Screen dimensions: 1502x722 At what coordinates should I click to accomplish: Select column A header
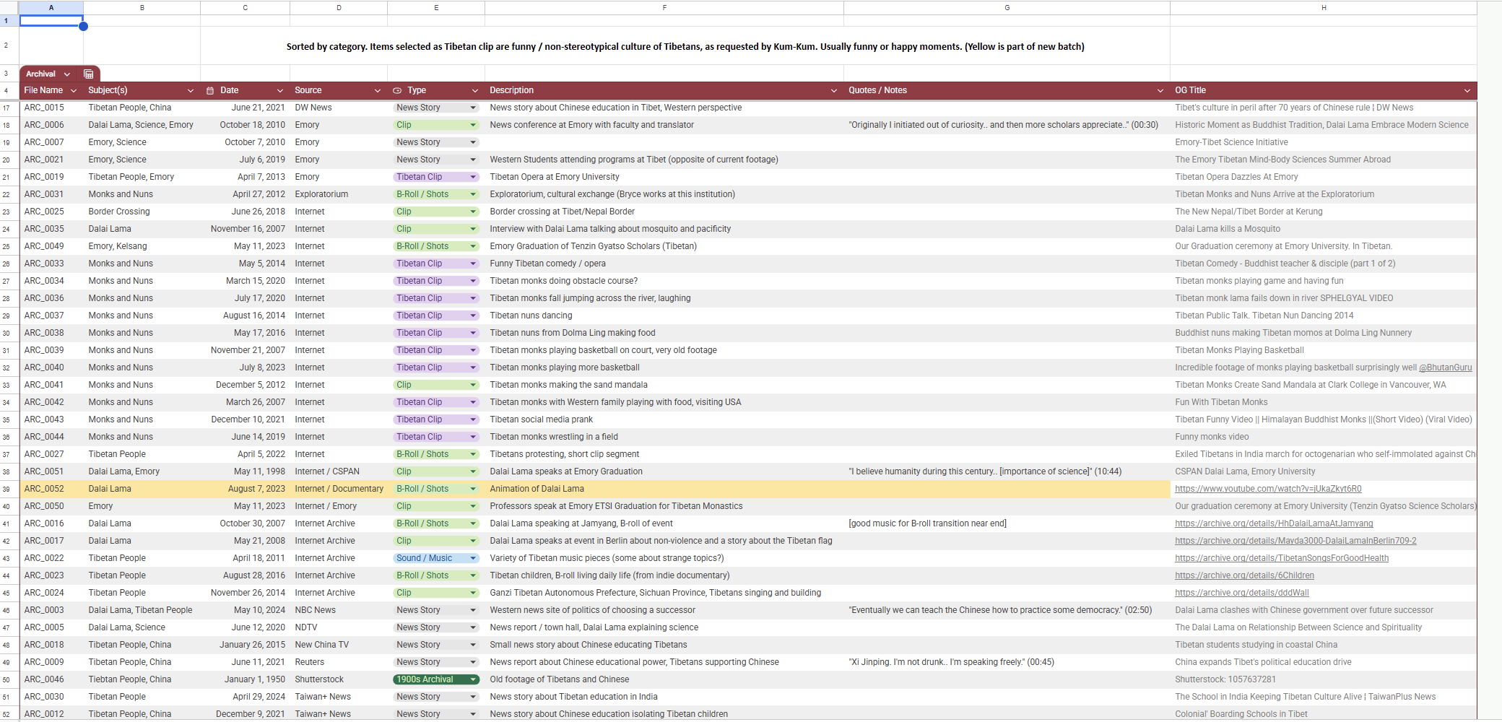(51, 7)
